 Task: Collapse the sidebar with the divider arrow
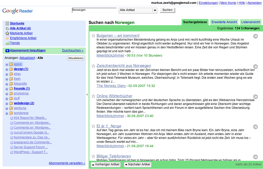(x=87, y=95)
